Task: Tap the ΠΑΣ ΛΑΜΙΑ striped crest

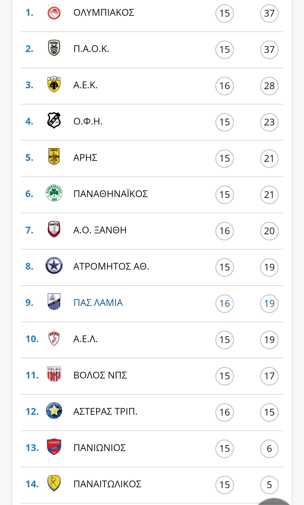Action: tap(54, 302)
